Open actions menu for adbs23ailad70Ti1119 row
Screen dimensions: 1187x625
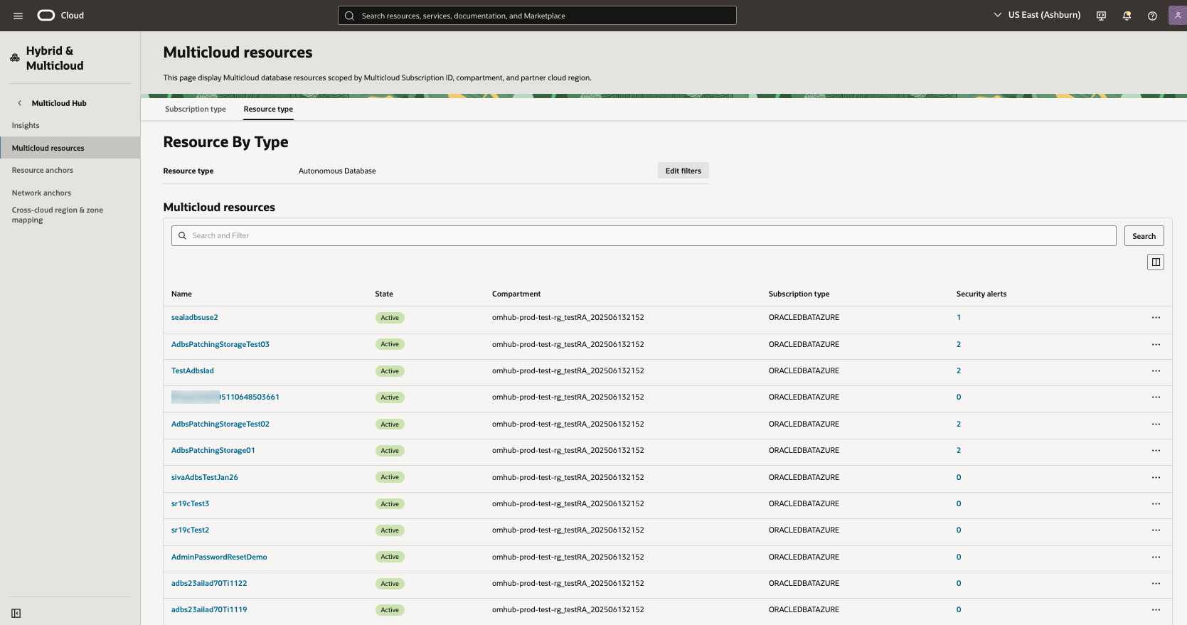pos(1156,610)
